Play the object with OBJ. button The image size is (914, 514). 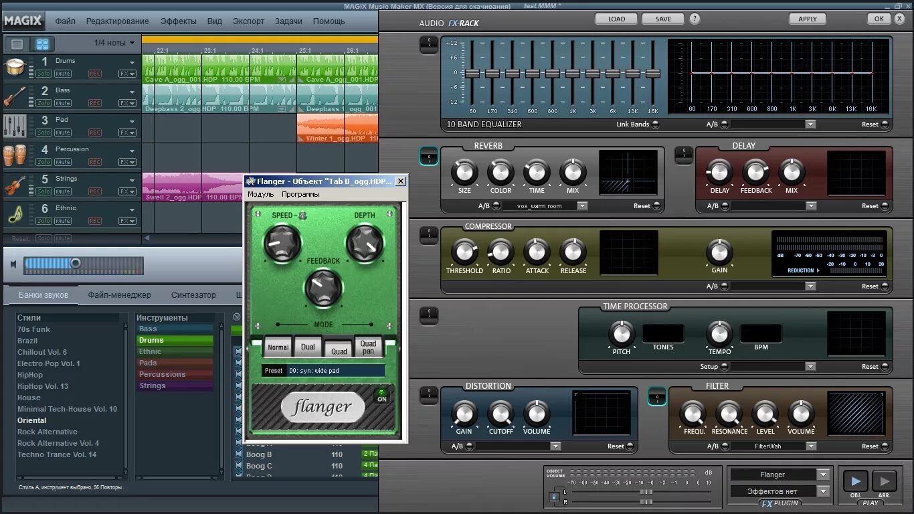(x=855, y=481)
